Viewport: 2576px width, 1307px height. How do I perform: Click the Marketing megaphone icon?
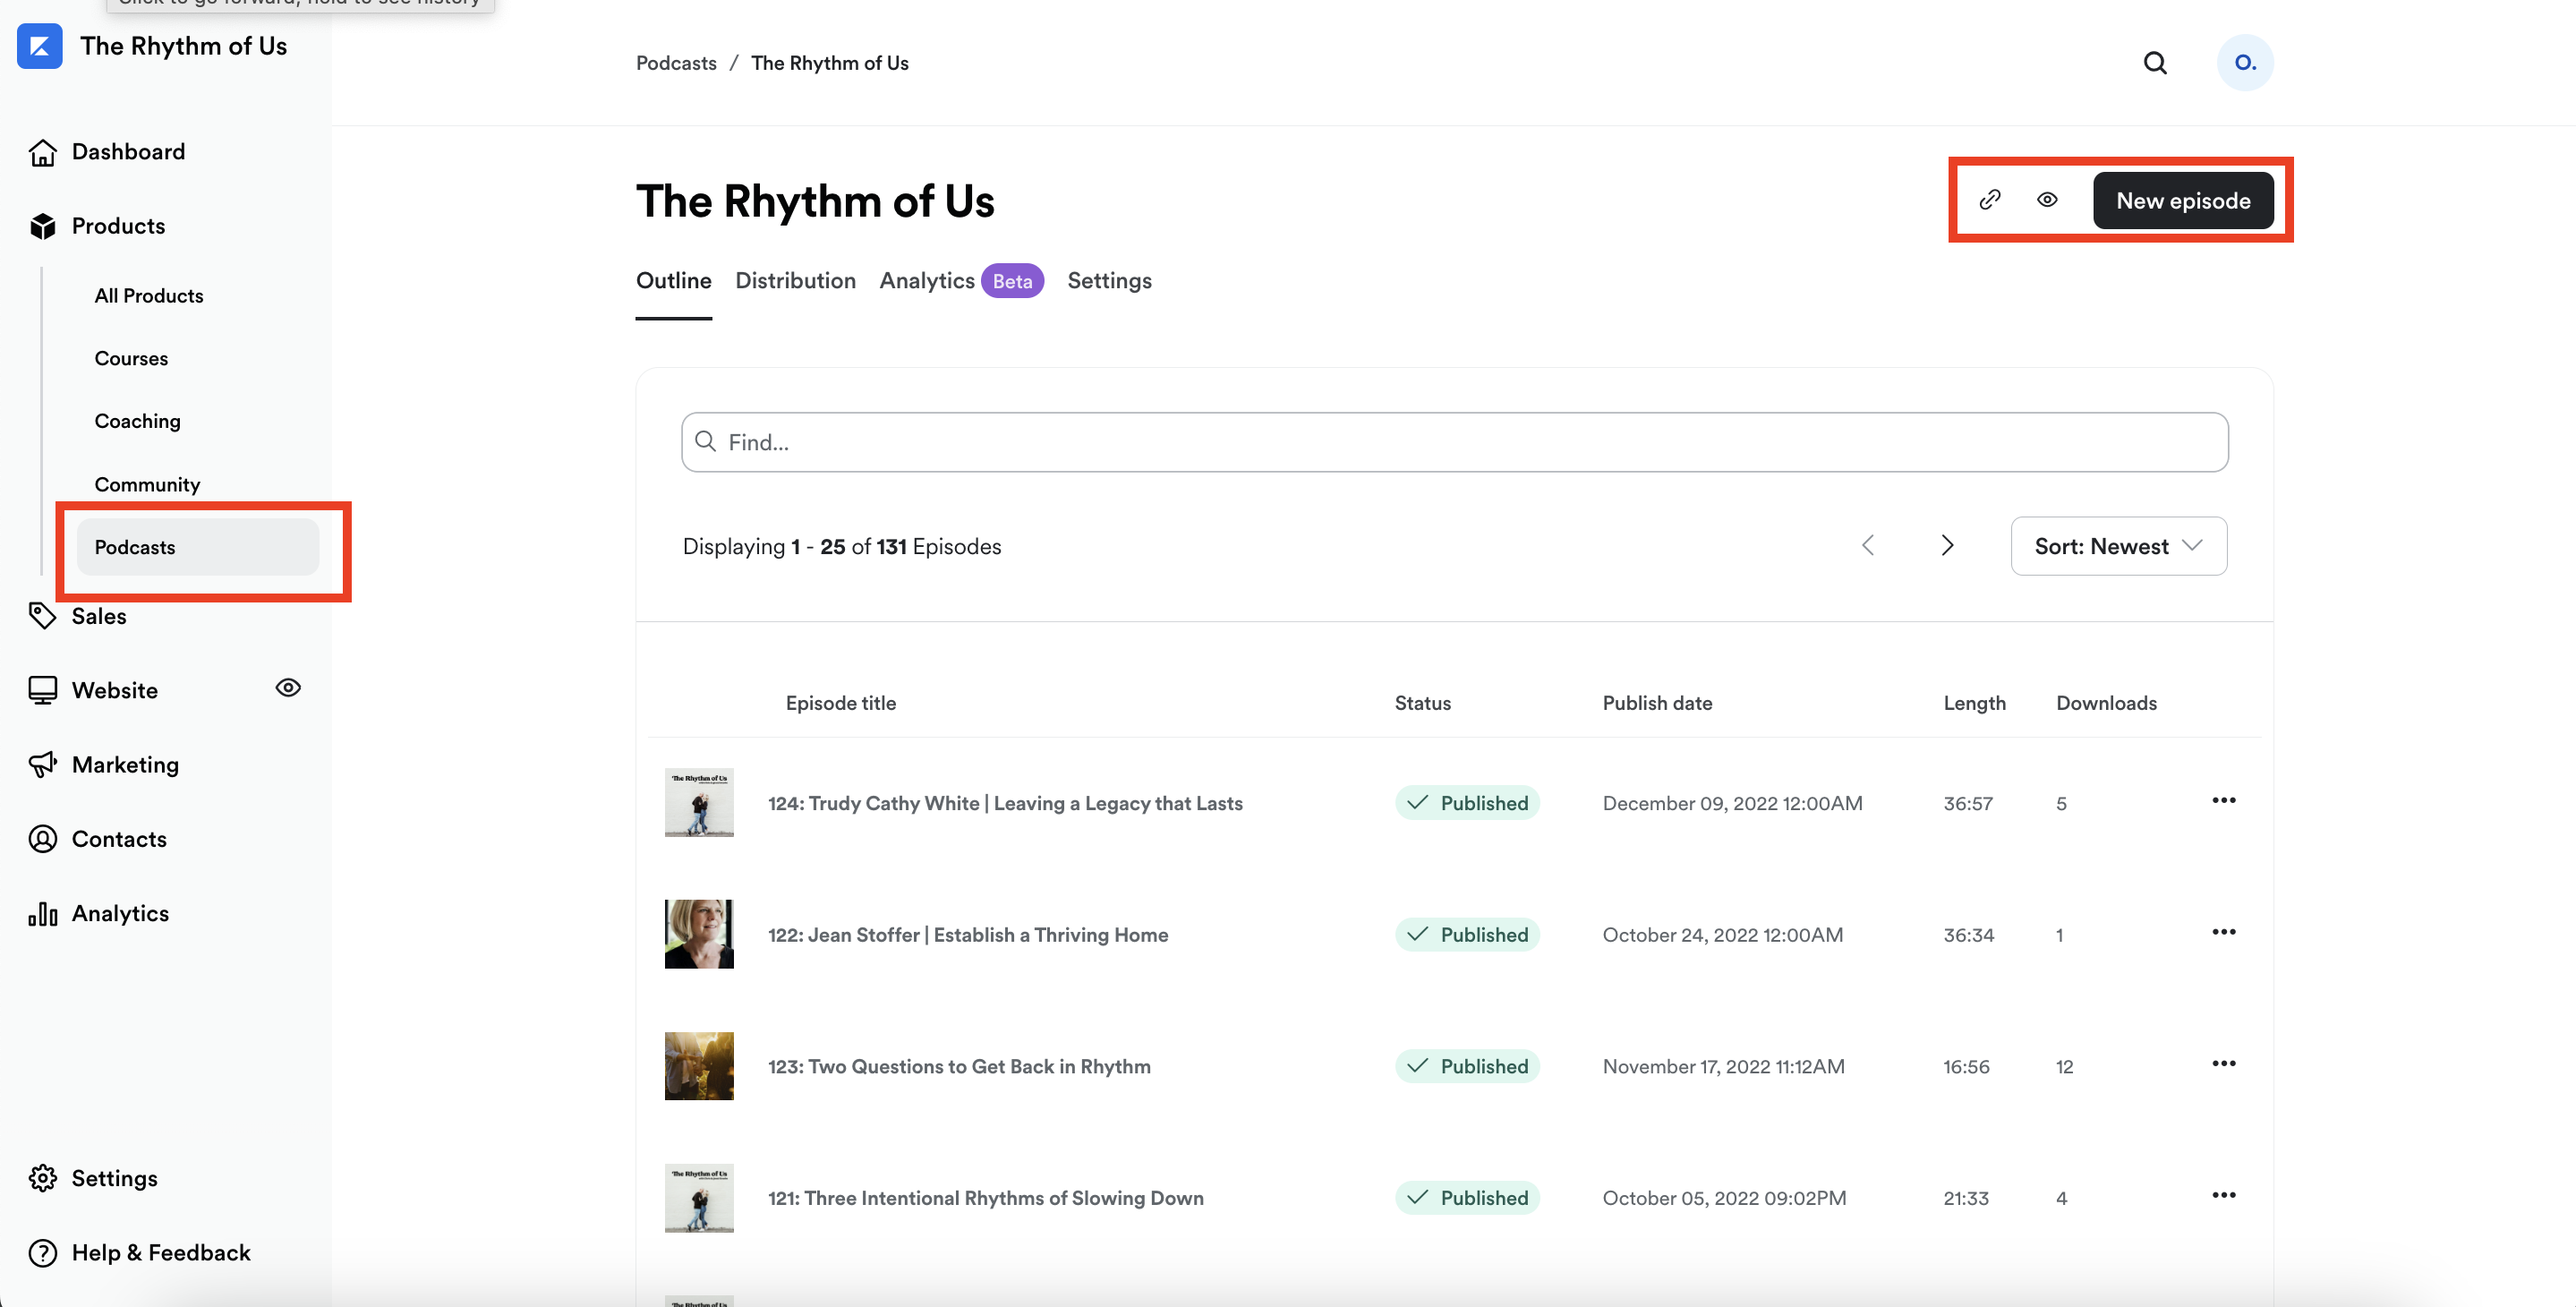tap(42, 765)
